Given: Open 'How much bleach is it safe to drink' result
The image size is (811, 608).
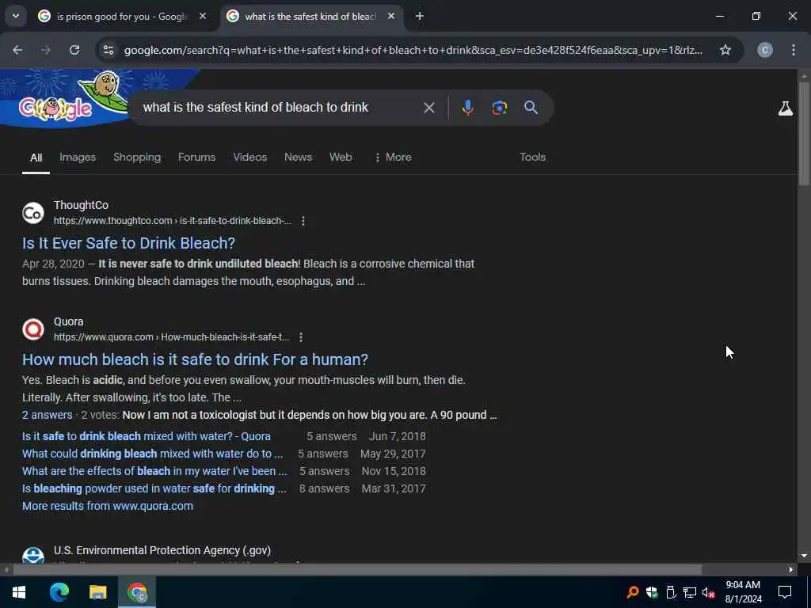Looking at the screenshot, I should pyautogui.click(x=195, y=359).
